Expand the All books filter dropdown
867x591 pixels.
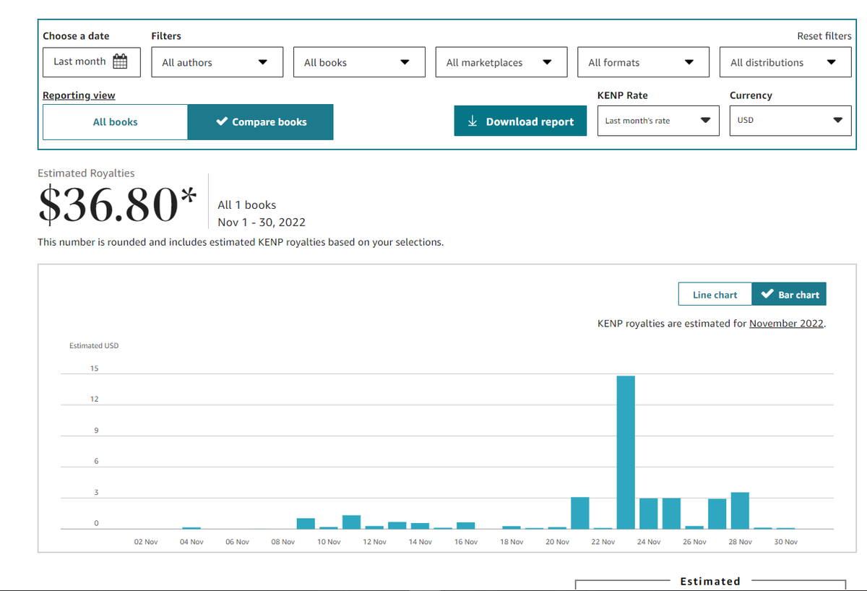(x=359, y=62)
